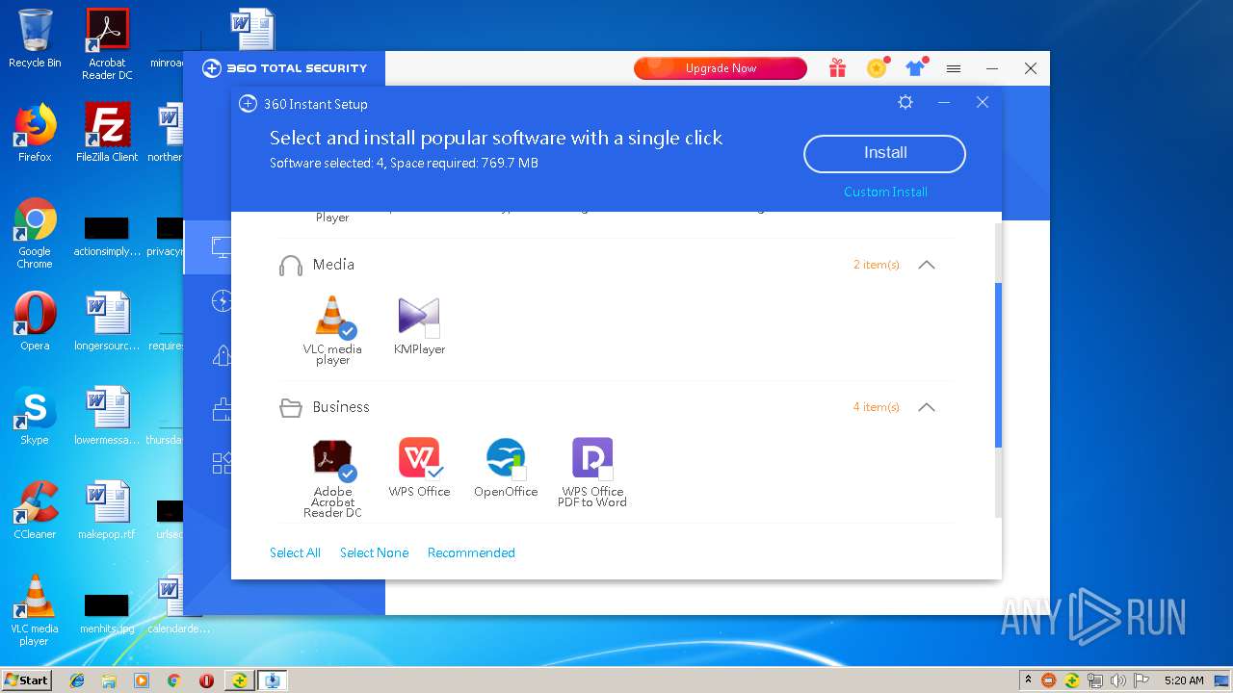Select the cleanup brush icon in sidebar
The height and width of the screenshot is (693, 1233).
[x=222, y=409]
